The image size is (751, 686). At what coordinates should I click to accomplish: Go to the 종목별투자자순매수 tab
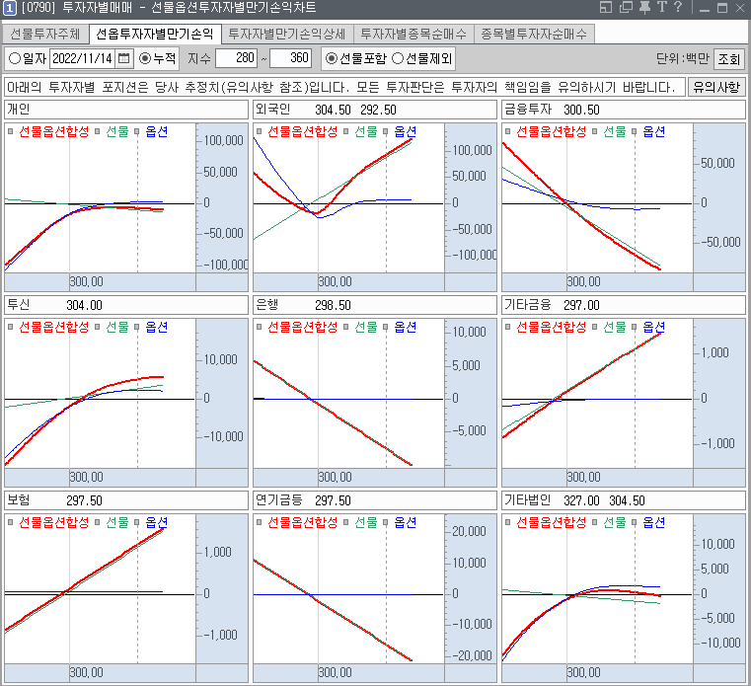[x=534, y=34]
